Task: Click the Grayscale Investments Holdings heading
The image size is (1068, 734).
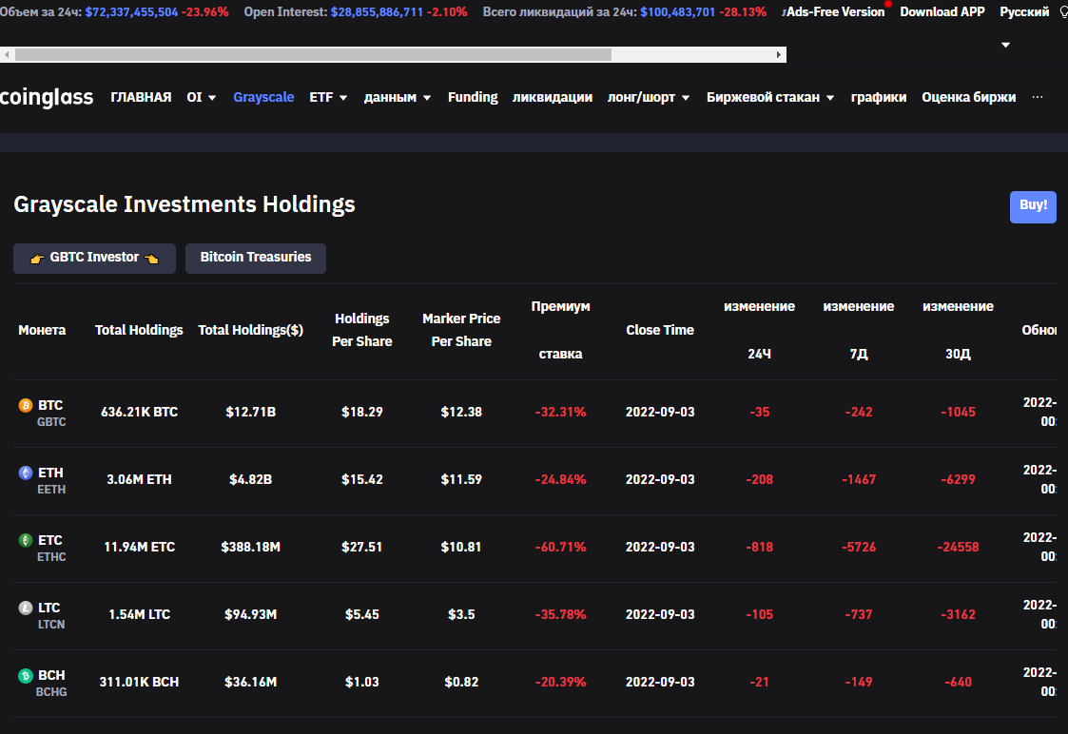Action: (x=184, y=204)
